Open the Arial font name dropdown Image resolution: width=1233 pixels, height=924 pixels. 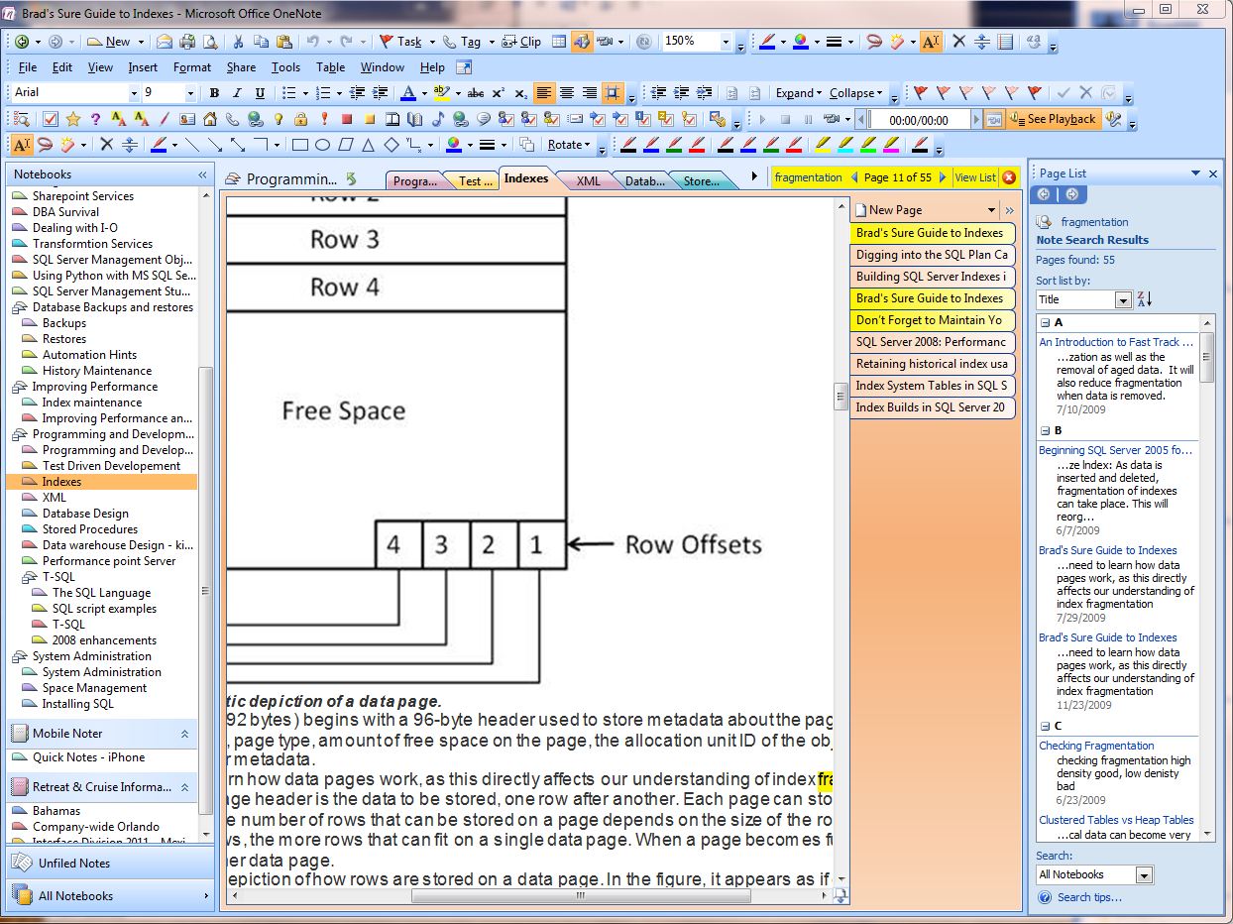pyautogui.click(x=134, y=93)
